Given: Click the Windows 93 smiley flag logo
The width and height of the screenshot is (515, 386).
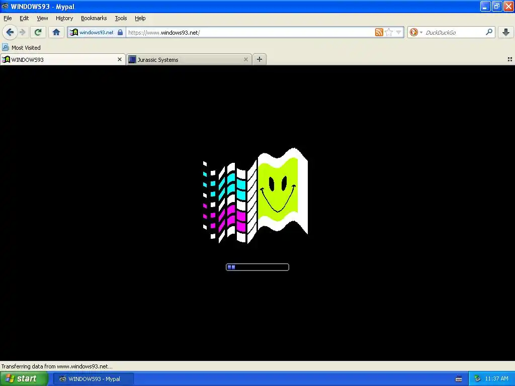Looking at the screenshot, I should pos(255,196).
